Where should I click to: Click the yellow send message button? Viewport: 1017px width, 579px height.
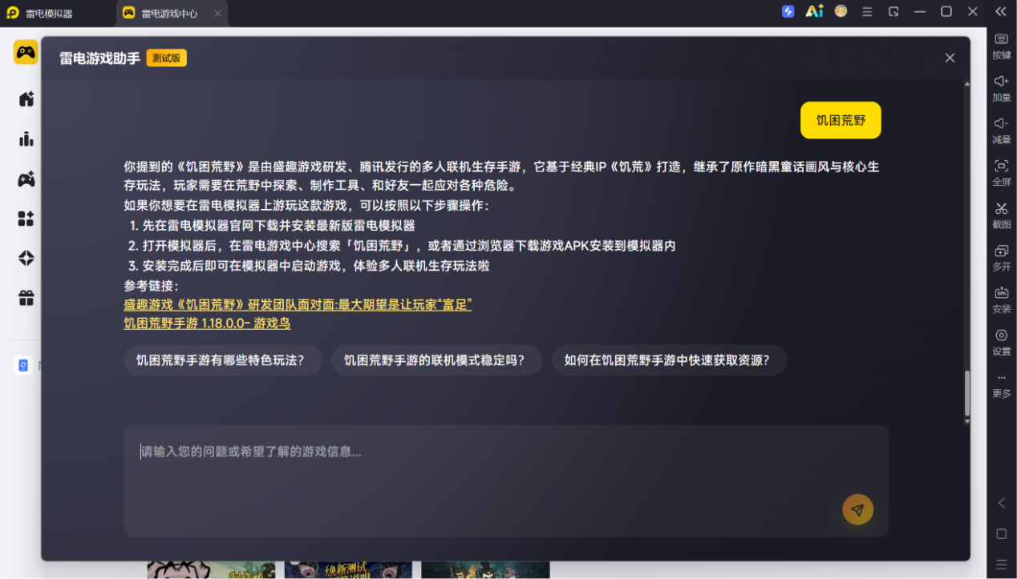coord(857,509)
